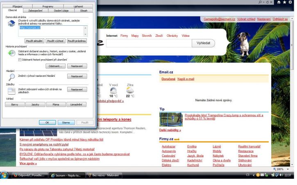Open Favorites star icon in browser
This screenshot has width=297, height=185.
click(x=284, y=2)
